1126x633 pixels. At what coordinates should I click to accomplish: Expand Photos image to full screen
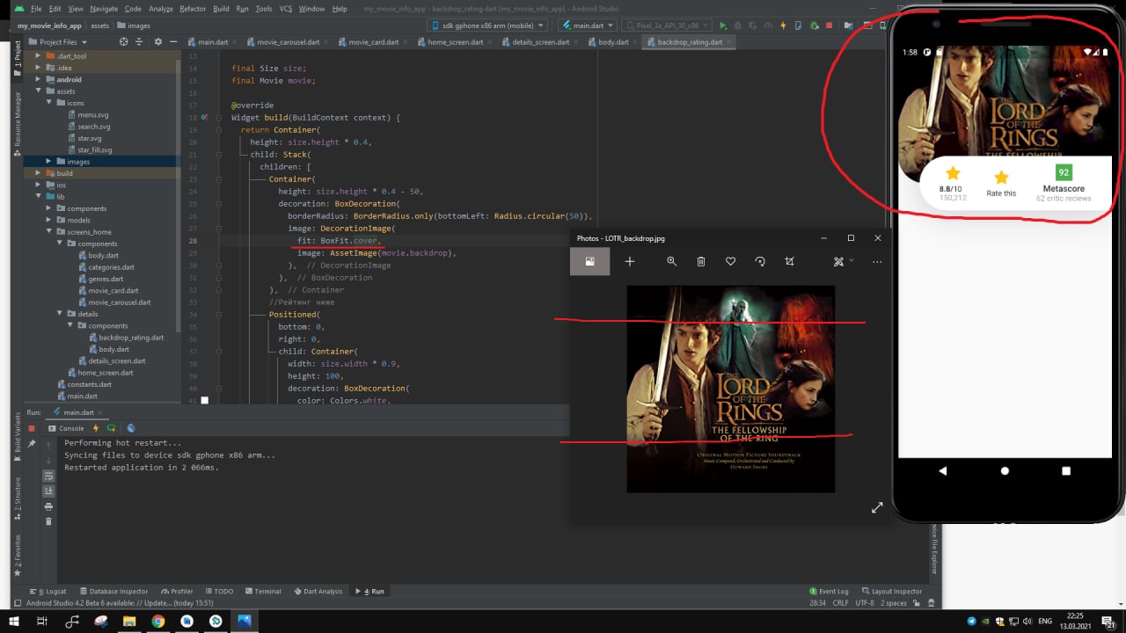pos(877,507)
